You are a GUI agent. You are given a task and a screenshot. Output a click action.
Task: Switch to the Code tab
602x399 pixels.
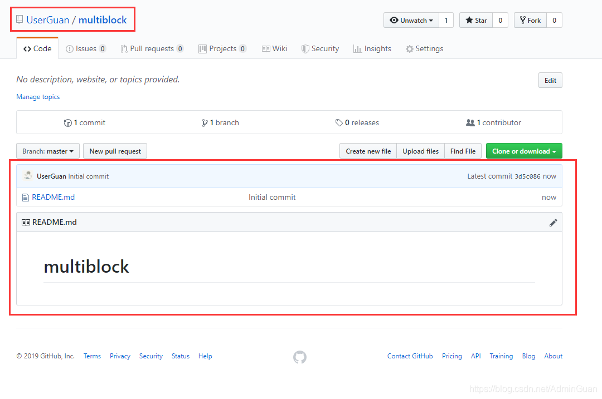[37, 48]
